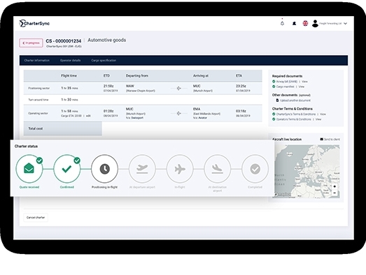Click the At destination airport landing icon
Viewport: 366px width, 275px height.
(218, 169)
